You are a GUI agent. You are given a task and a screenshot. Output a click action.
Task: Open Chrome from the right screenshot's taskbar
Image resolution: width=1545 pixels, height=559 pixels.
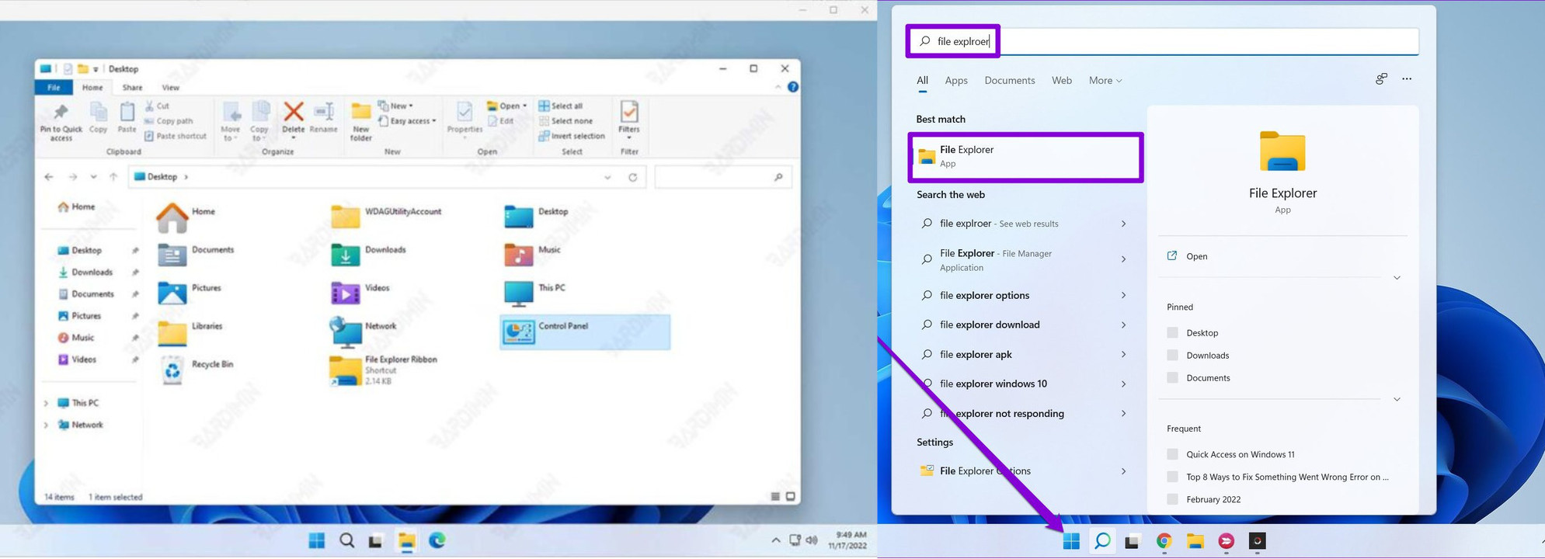[1164, 541]
